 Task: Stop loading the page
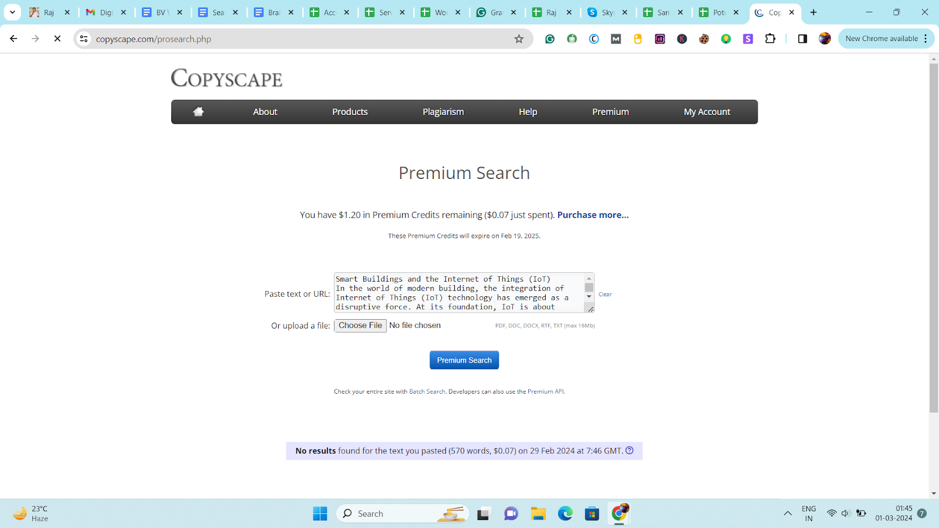[x=58, y=39]
